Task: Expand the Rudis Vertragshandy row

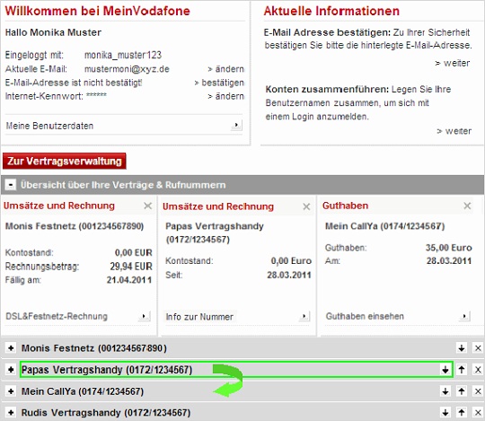Action: coord(11,412)
